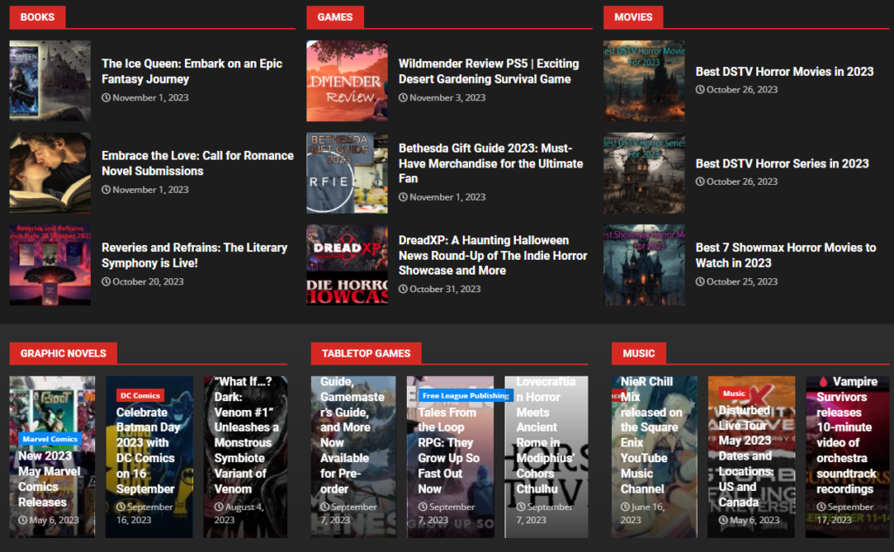The width and height of the screenshot is (894, 552).
Task: Click the Bethesda Gift Guide thumbnail
Action: (347, 173)
